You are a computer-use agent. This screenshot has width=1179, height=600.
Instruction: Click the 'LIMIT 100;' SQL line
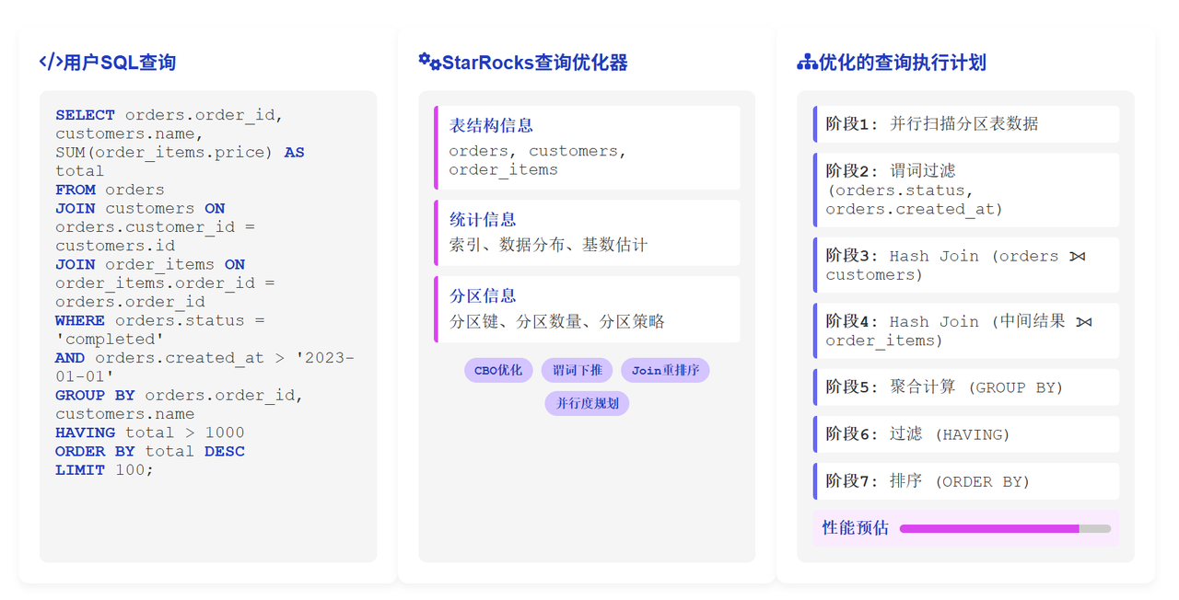coord(105,470)
